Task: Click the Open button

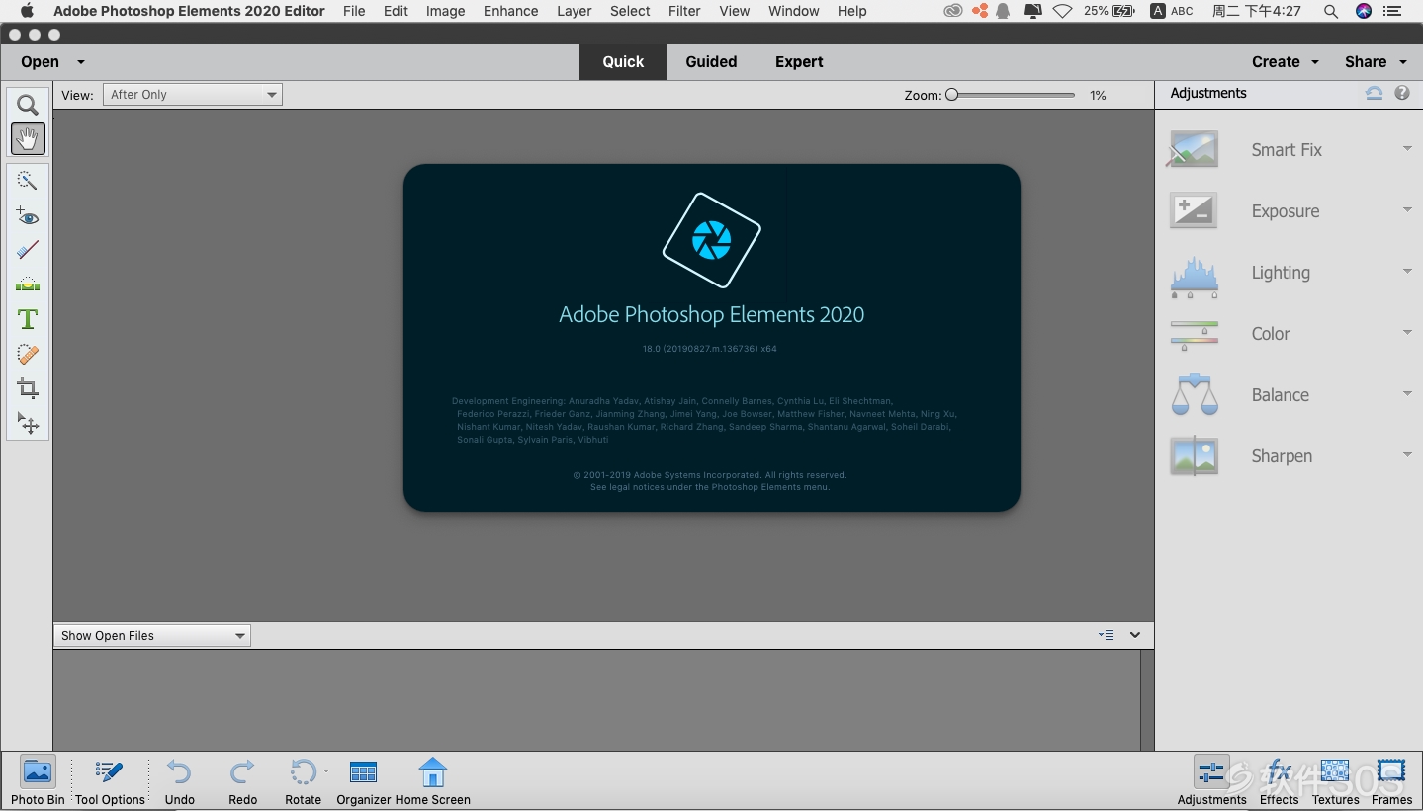Action: coord(40,61)
